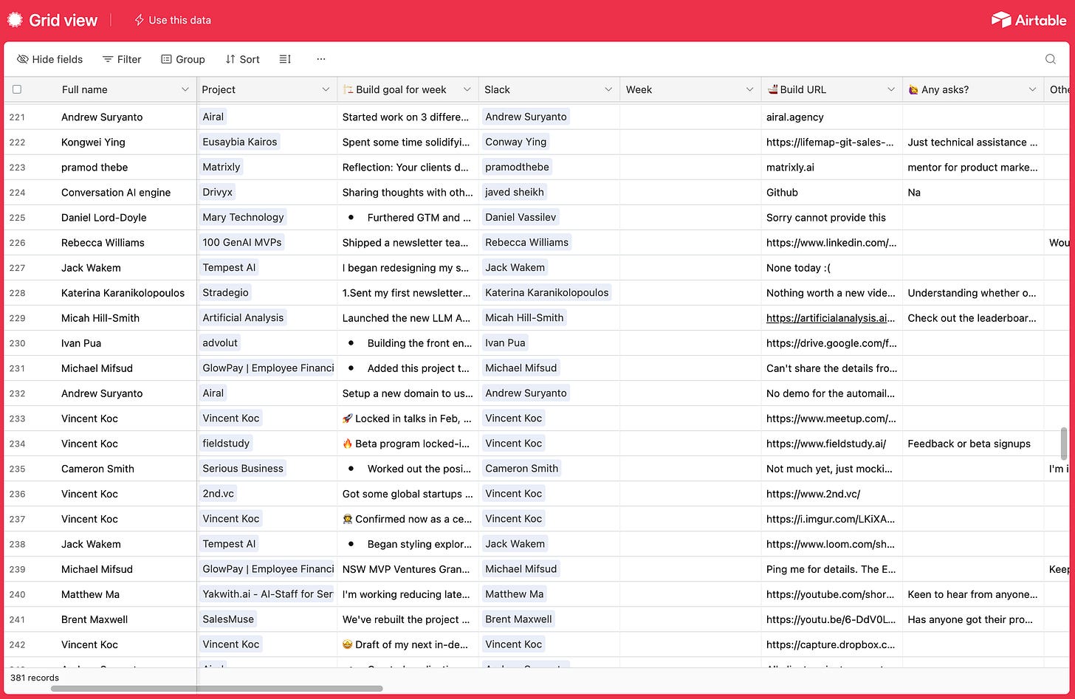Expand the Build URL column dropdown

[890, 89]
